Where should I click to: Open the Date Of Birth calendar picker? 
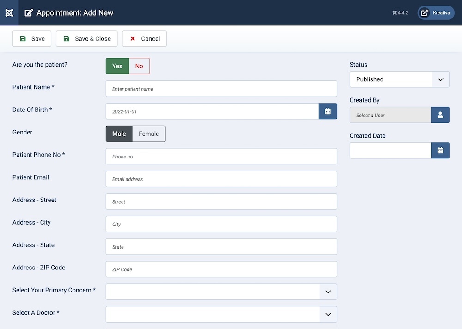click(x=328, y=111)
